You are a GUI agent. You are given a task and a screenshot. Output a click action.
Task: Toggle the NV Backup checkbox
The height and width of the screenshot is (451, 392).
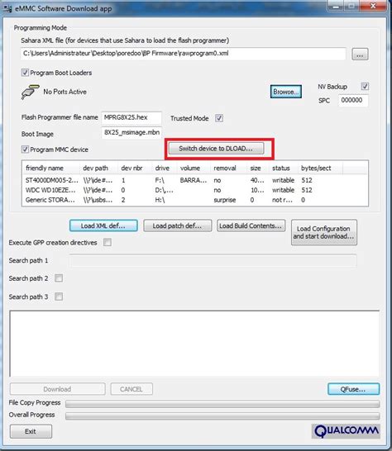click(x=365, y=86)
